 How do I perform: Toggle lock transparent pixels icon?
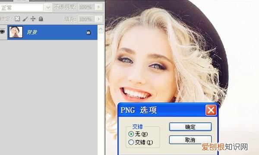pos(17,19)
